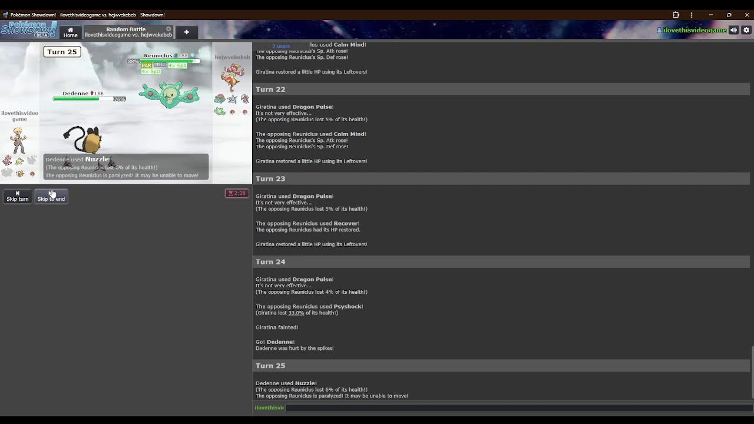Minimize the Showdown window
Viewport: 754px width, 424px height.
coord(711,15)
